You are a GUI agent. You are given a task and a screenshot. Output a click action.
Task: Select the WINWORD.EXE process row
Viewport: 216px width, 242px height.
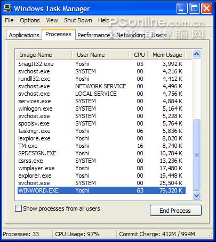pos(101,190)
